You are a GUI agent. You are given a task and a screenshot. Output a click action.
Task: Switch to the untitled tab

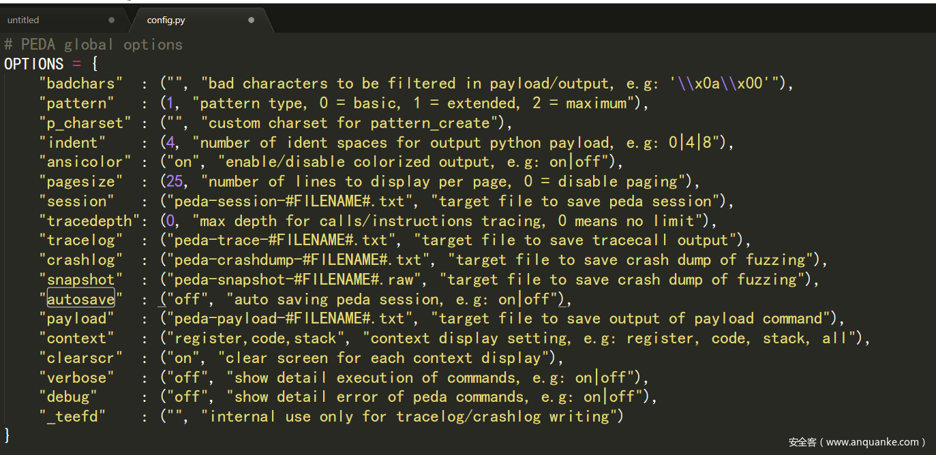(x=23, y=20)
